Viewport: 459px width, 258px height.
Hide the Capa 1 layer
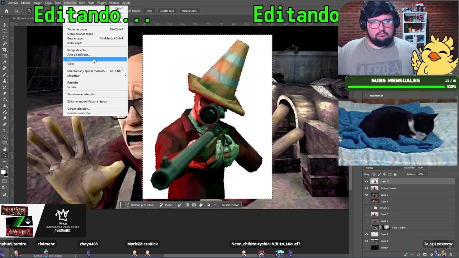(366, 241)
